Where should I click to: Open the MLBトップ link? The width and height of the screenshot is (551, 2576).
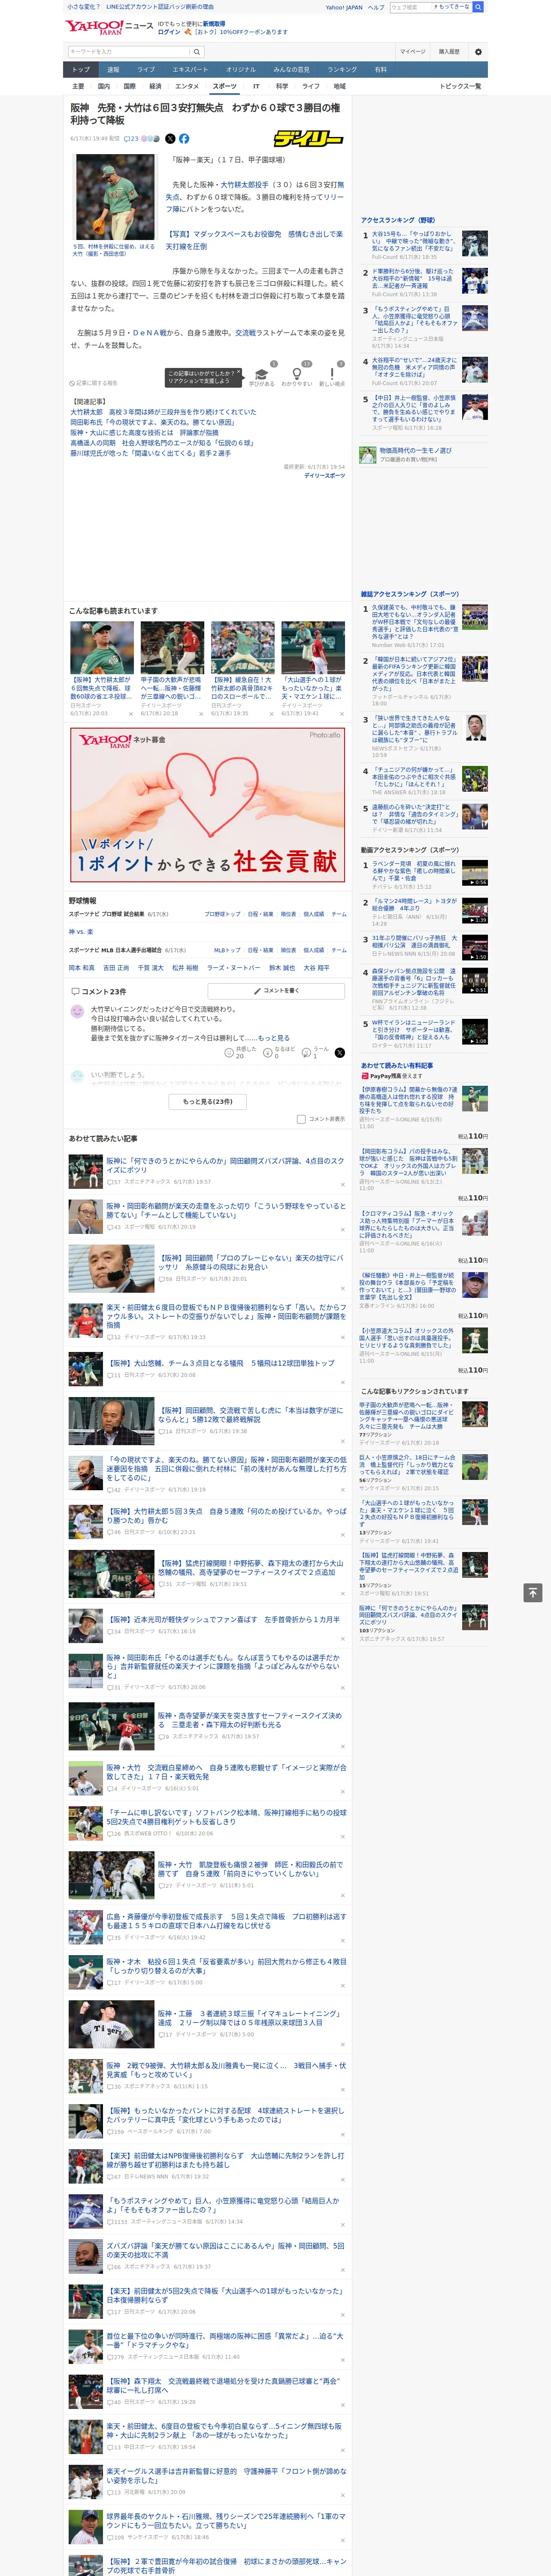coord(227,950)
